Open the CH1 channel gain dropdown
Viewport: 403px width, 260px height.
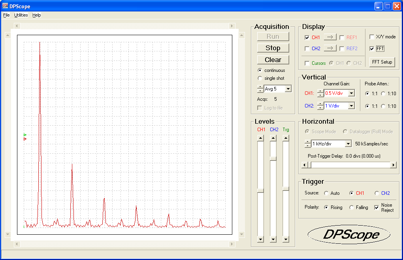pos(352,93)
